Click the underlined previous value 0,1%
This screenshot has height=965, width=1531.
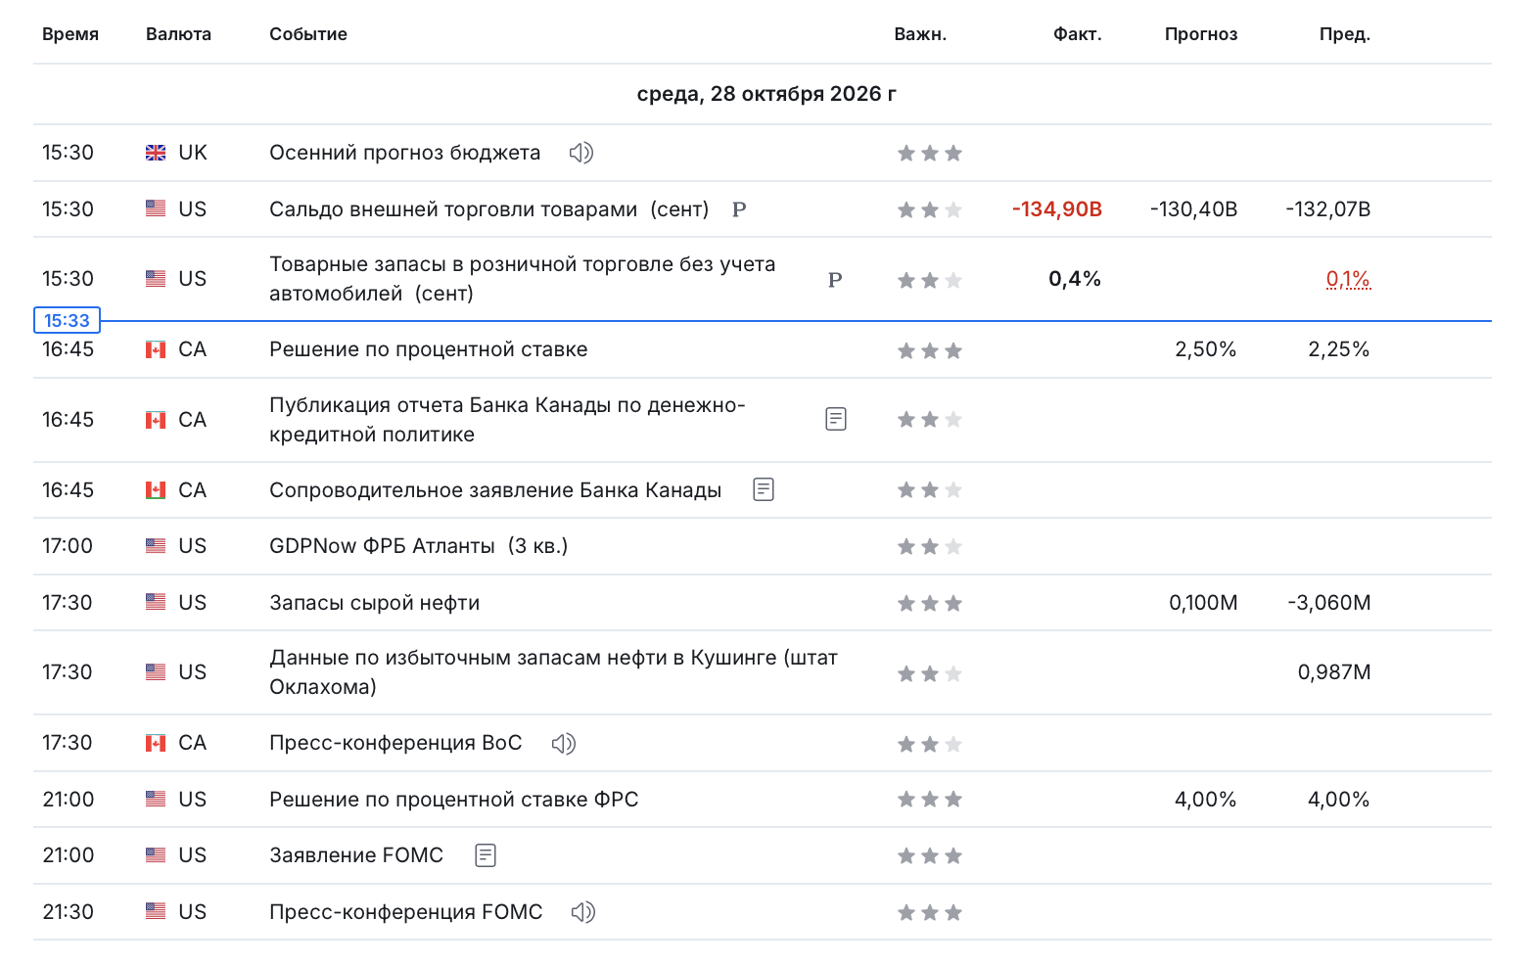(x=1348, y=280)
